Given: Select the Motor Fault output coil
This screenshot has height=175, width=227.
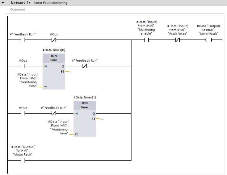Looking at the screenshot, I should pos(209,40).
